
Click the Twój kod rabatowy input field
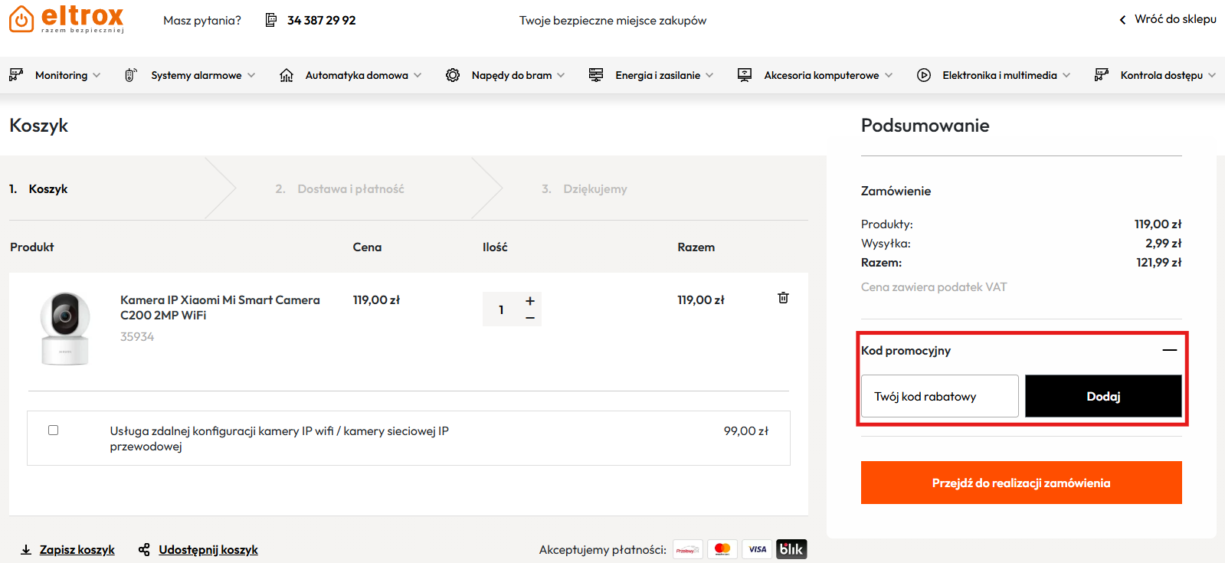pos(939,396)
